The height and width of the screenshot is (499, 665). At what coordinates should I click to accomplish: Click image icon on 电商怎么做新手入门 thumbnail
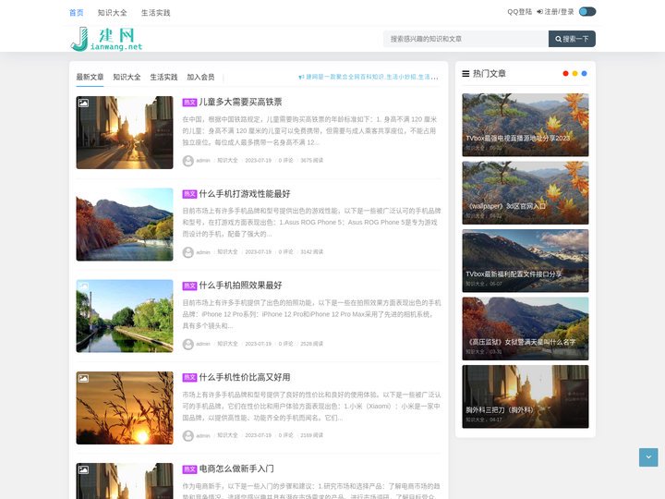click(x=83, y=469)
